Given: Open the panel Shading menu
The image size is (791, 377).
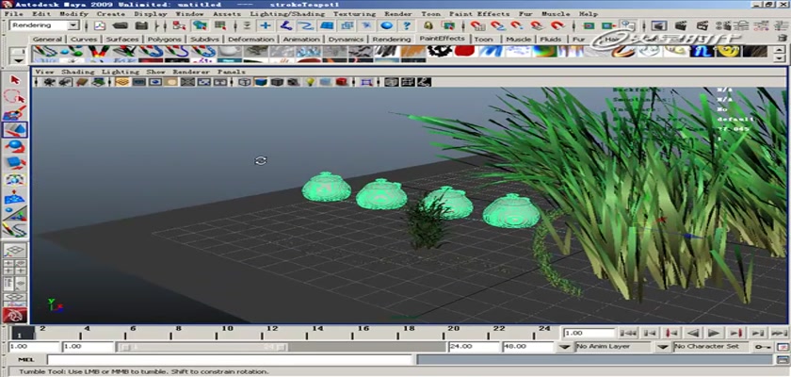Looking at the screenshot, I should (x=77, y=72).
